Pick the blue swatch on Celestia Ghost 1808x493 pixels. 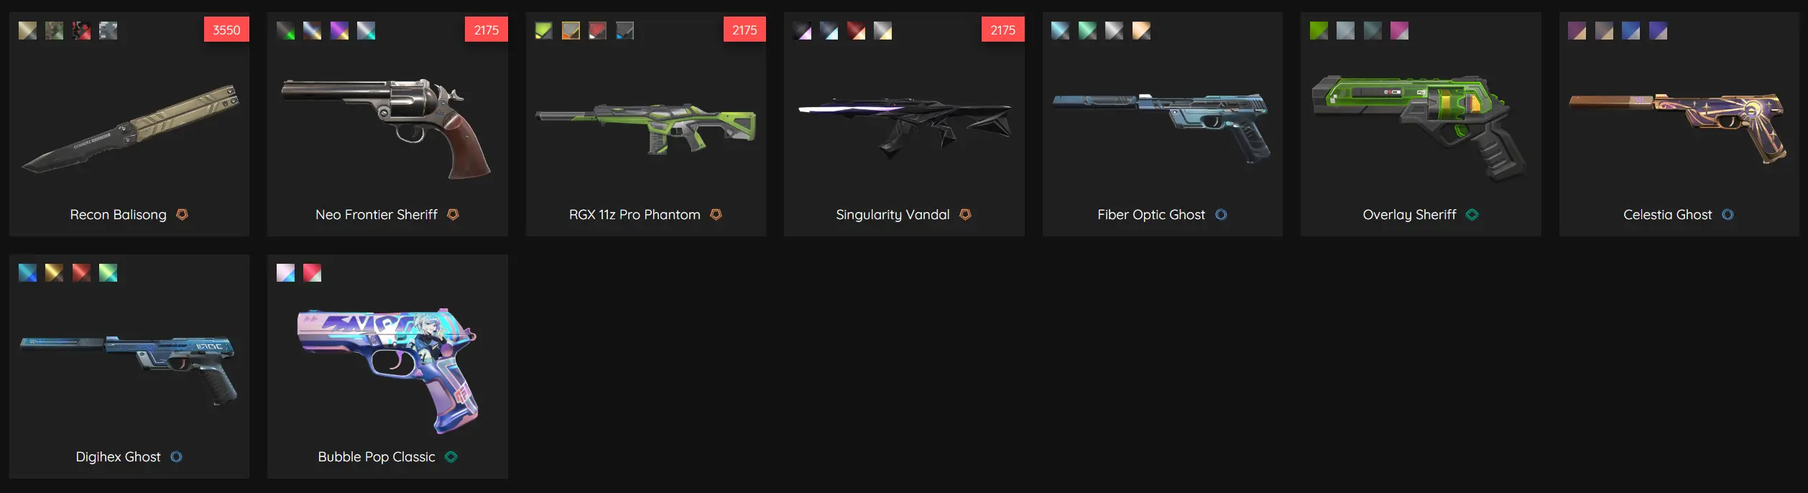coord(1631,30)
